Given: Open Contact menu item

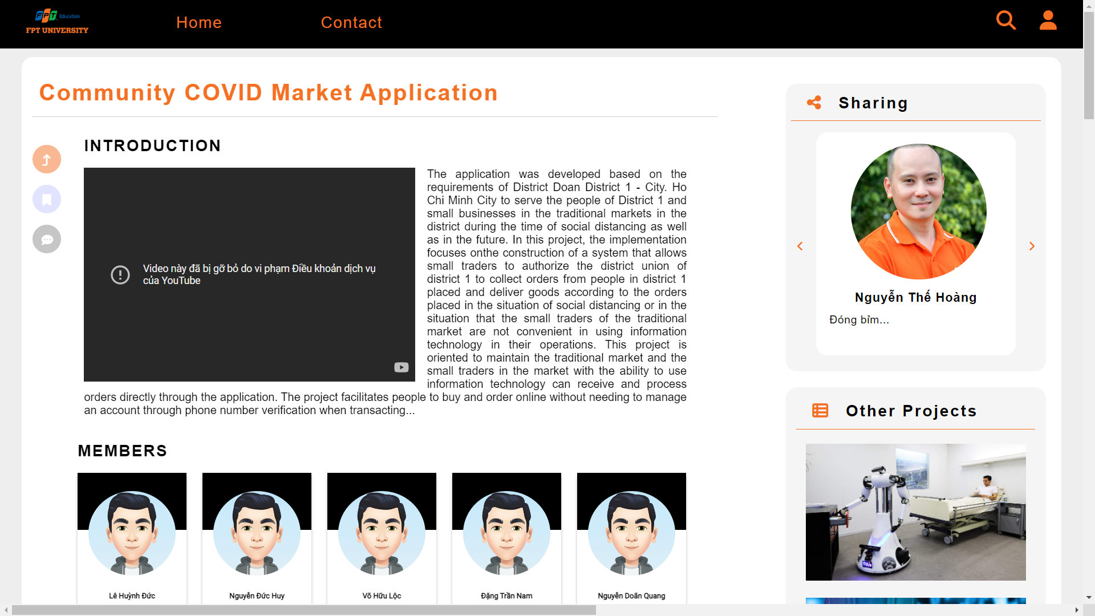Looking at the screenshot, I should [x=351, y=22].
